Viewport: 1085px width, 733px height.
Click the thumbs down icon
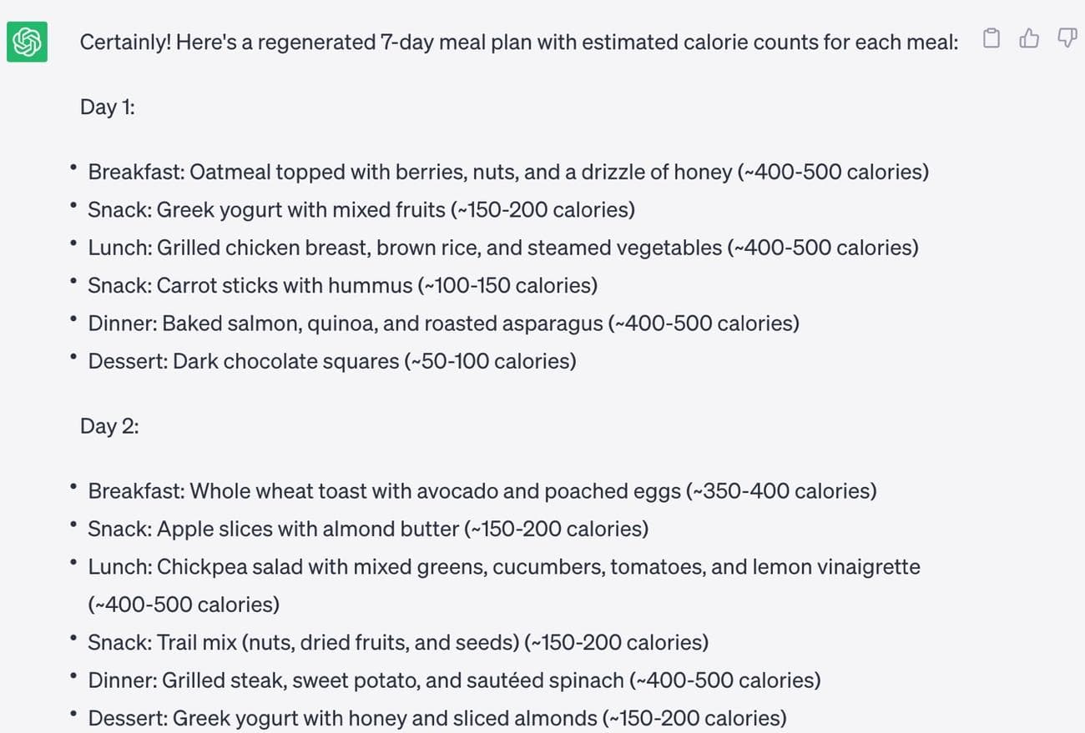(1067, 38)
